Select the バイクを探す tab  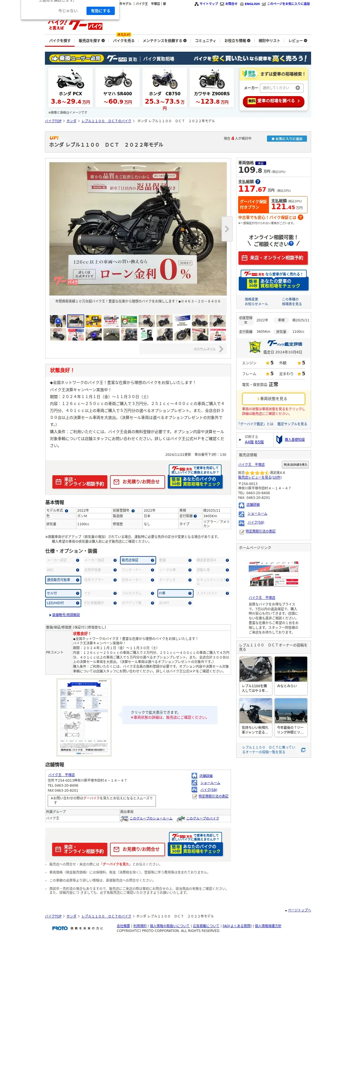point(60,41)
